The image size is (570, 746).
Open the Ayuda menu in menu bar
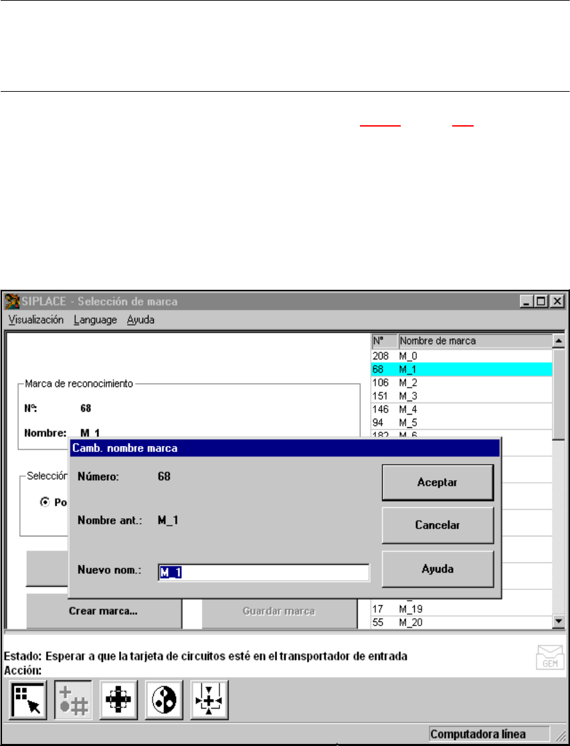140,319
